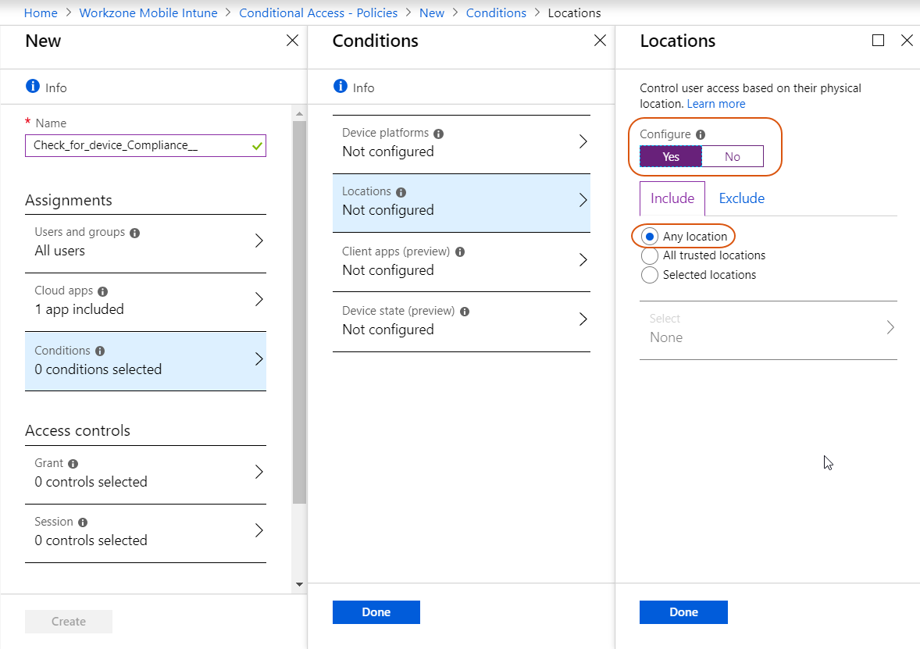Viewport: 920px width, 649px height.
Task: Open Session access controls
Action: [x=145, y=532]
